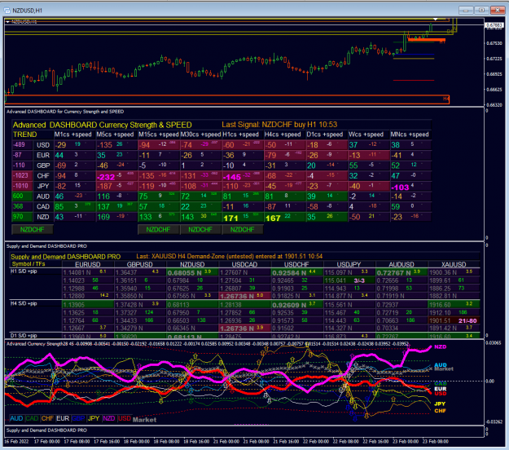Image resolution: width=509 pixels, height=450 pixels.
Task: Click the white shift marker triangle atop chart
Action: (436, 20)
